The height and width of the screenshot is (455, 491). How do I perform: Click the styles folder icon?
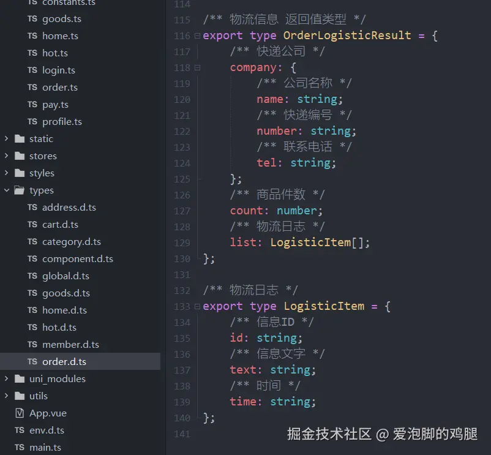(20, 173)
